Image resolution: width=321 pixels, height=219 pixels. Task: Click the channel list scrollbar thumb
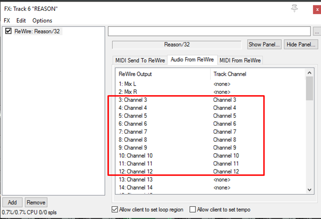(x=310, y=88)
